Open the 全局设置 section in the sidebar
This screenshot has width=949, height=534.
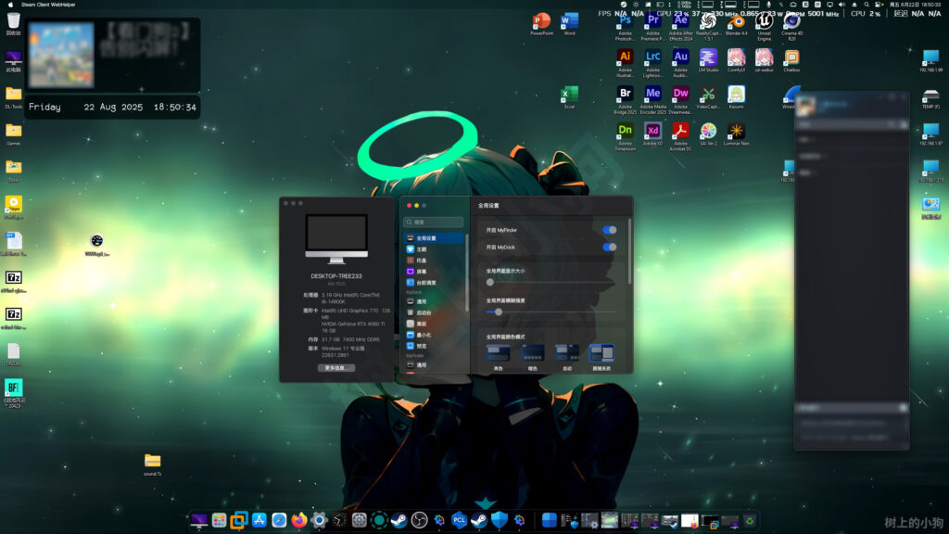[x=434, y=238]
